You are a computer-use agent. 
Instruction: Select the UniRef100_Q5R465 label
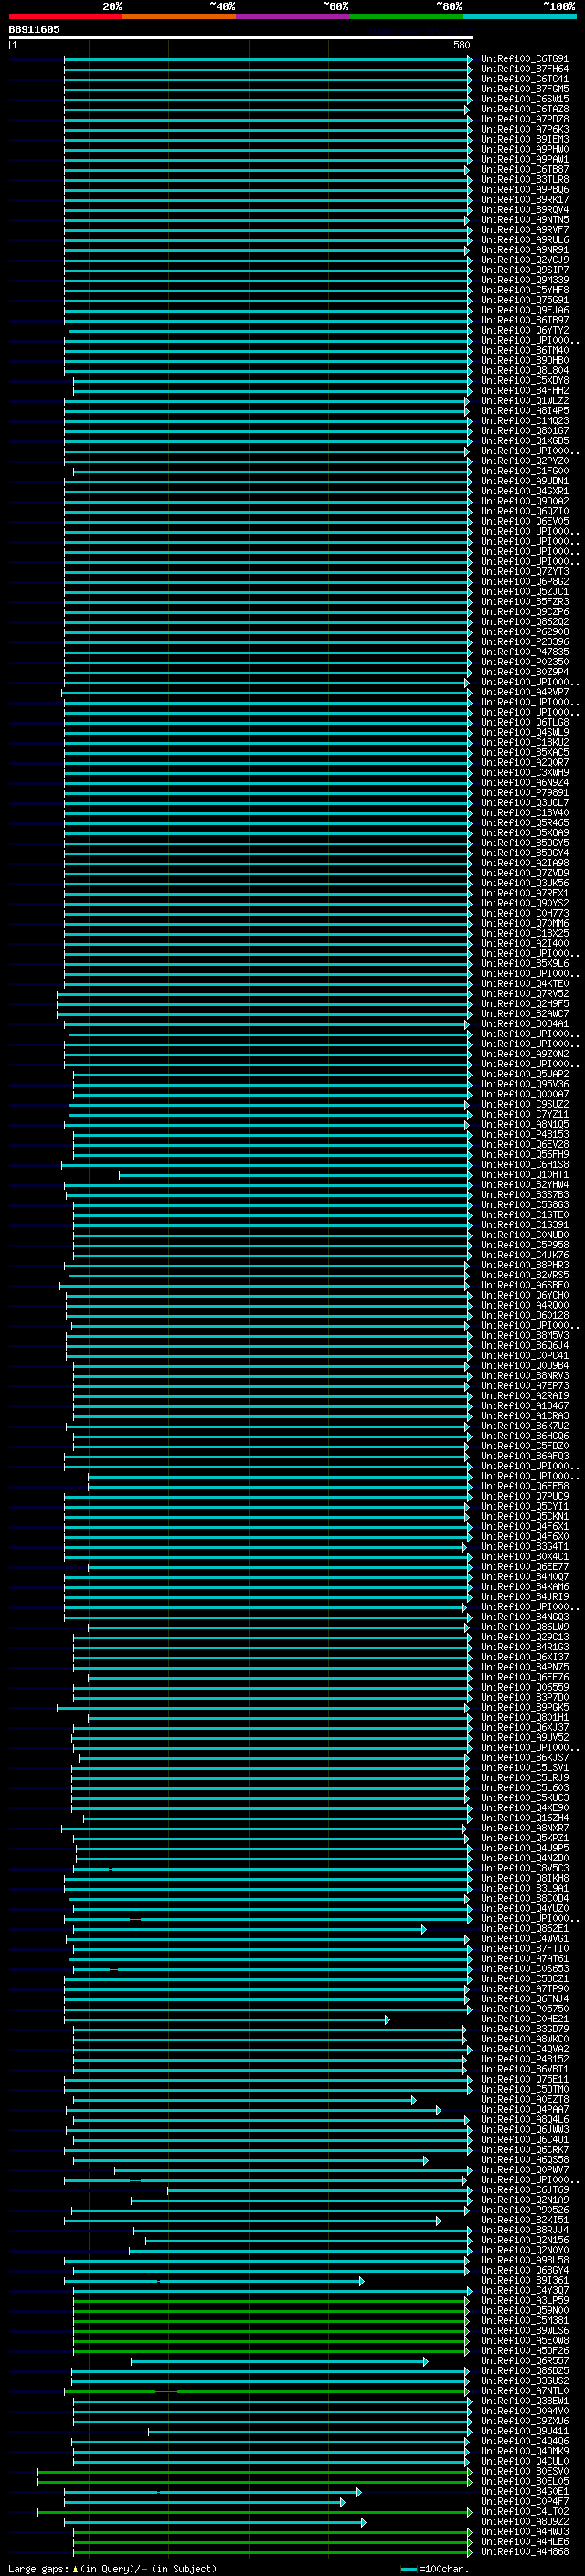[524, 822]
